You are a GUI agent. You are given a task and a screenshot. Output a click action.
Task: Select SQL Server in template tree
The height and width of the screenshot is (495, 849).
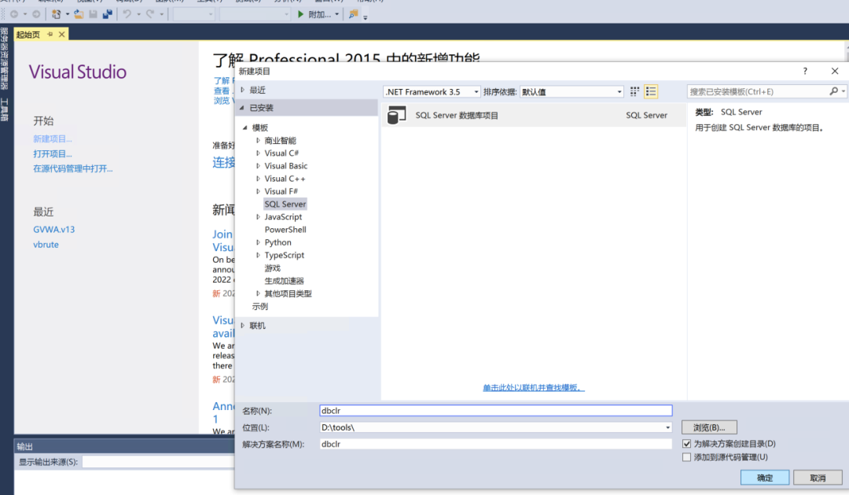pyautogui.click(x=285, y=205)
